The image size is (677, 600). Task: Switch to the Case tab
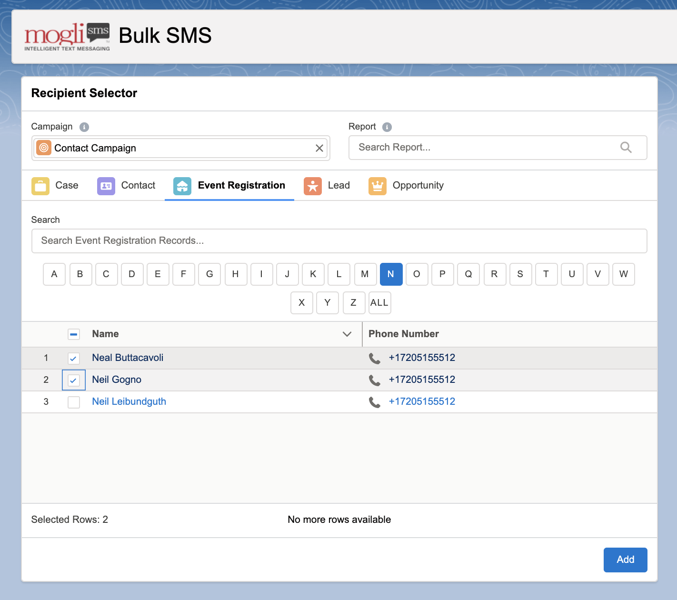(x=55, y=186)
